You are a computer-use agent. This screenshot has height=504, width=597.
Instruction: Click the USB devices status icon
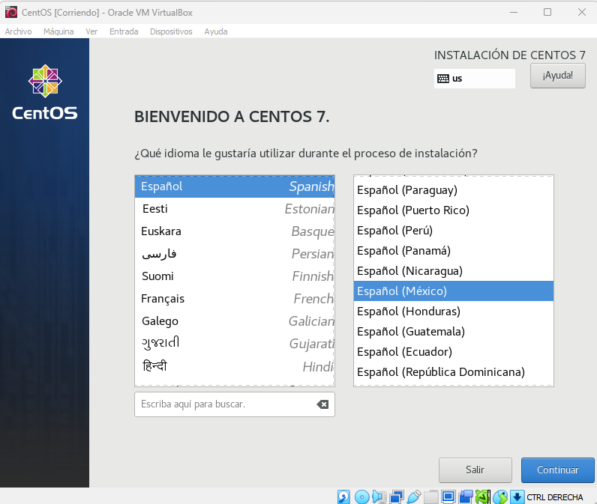pyautogui.click(x=414, y=497)
